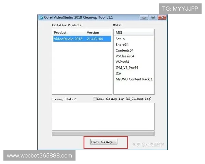Click the MSI column header
Image resolution: width=205 pixels, height=164 pixels.
pos(134,32)
